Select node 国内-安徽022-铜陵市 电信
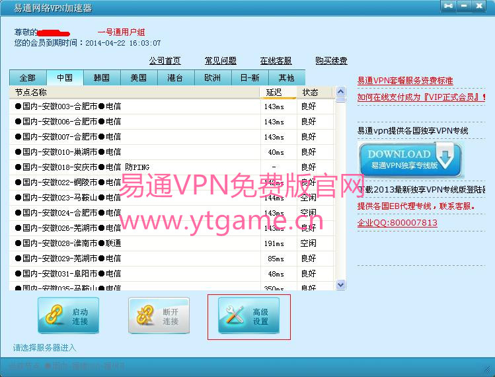This screenshot has width=495, height=377. tap(171, 183)
